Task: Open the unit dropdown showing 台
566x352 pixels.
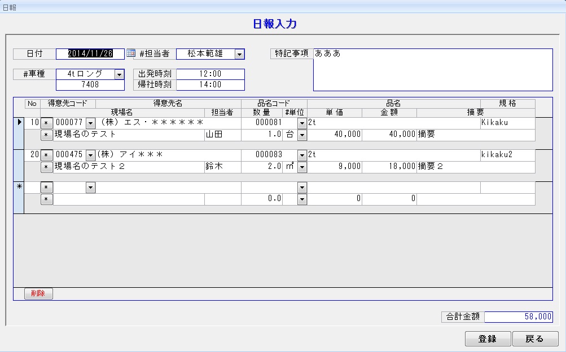Action: tap(302, 135)
